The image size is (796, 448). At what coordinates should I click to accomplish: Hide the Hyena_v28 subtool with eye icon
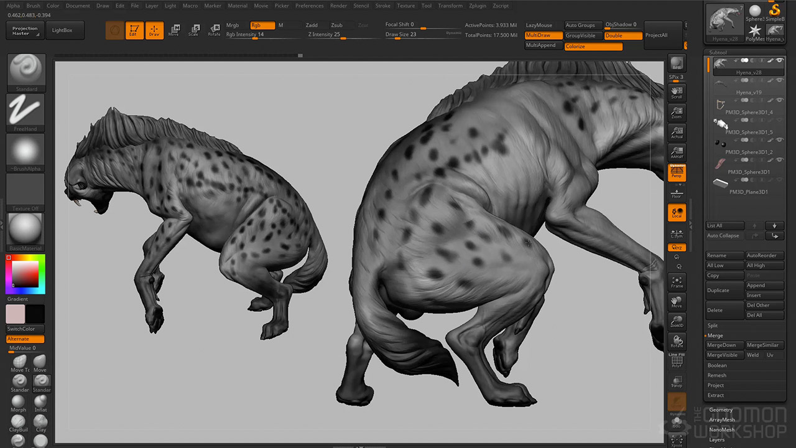779,60
